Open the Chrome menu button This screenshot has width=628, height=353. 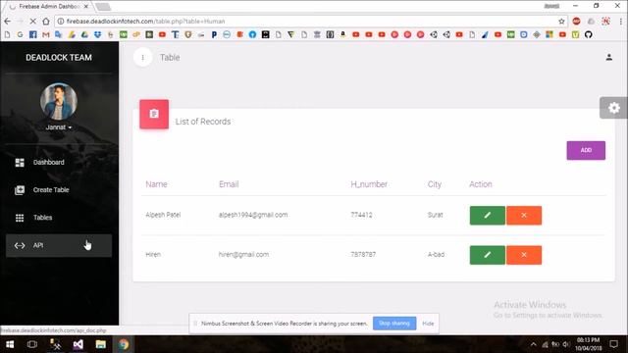pyautogui.click(x=620, y=22)
